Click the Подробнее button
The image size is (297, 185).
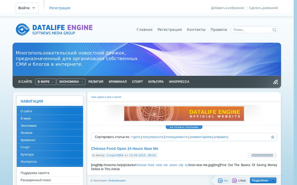tap(260, 181)
